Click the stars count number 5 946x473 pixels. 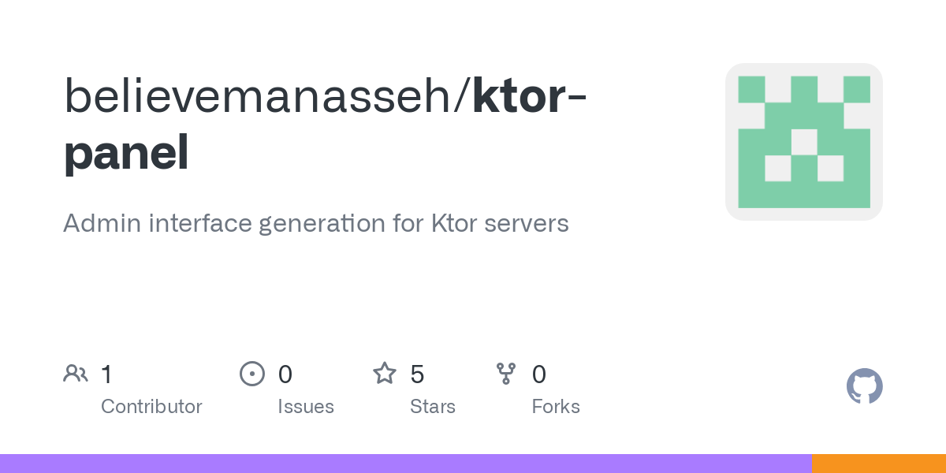click(418, 374)
